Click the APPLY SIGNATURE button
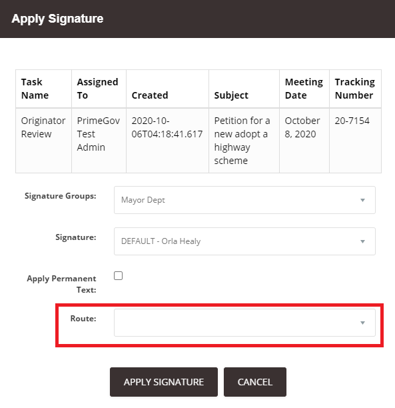 point(164,382)
